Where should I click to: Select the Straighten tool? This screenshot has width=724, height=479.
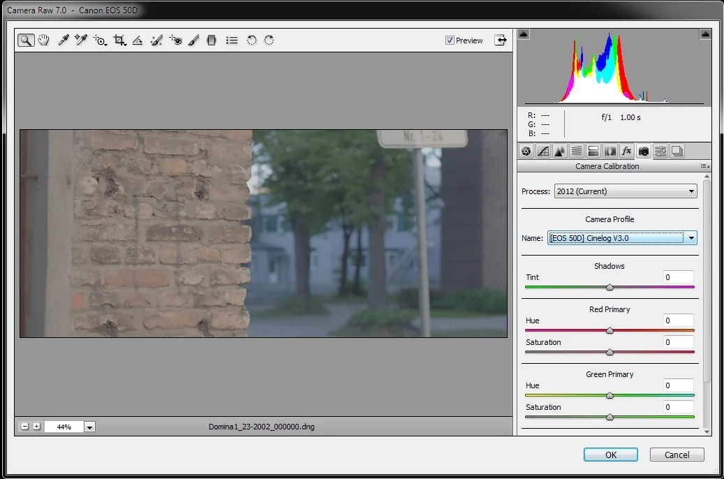(138, 40)
